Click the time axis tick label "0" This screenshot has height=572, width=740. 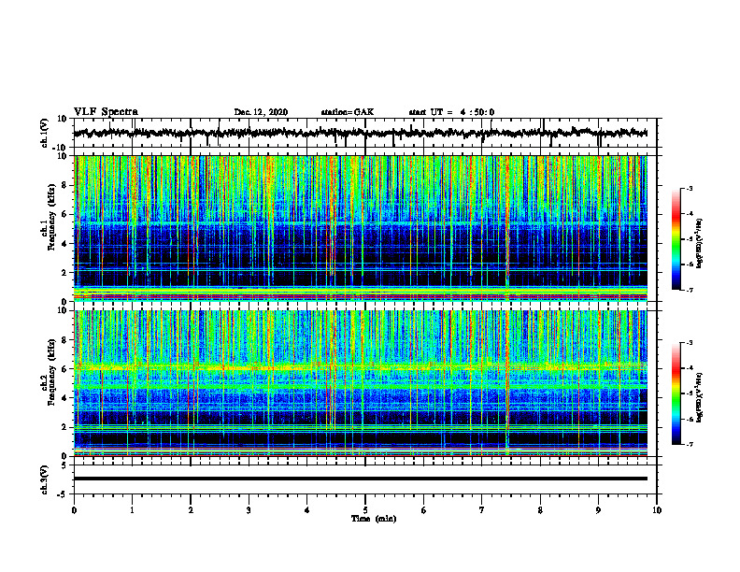point(74,510)
